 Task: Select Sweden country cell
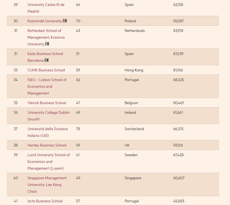pyautogui.click(x=131, y=155)
